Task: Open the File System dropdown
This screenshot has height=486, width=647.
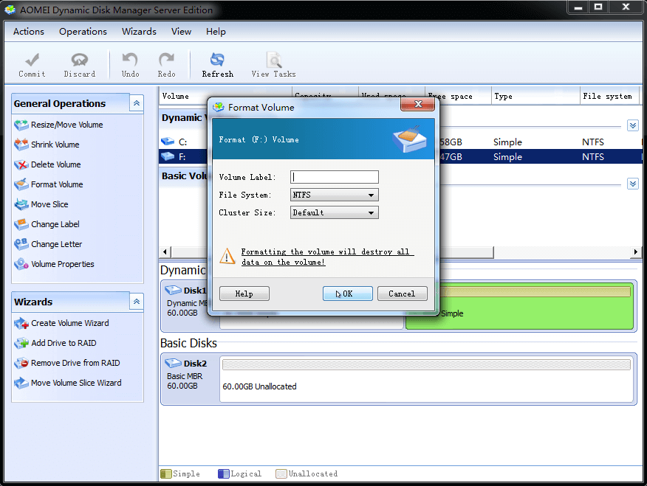Action: click(335, 195)
